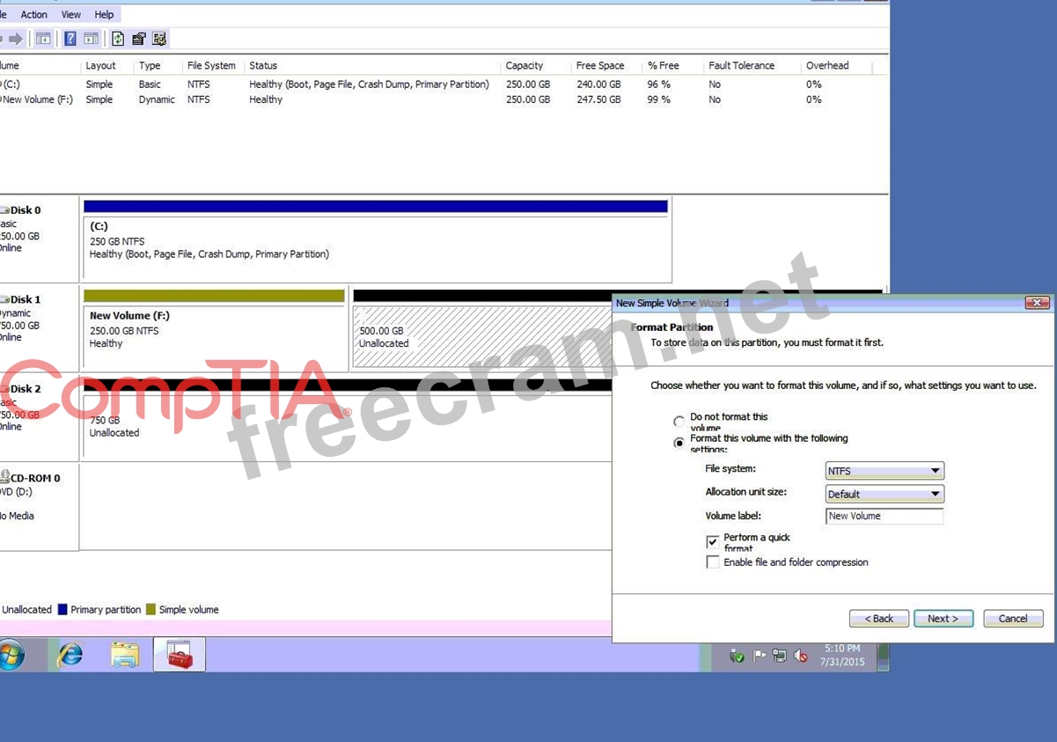1057x742 pixels.
Task: Click the olive Simple volume legend swatch
Action: click(x=150, y=609)
